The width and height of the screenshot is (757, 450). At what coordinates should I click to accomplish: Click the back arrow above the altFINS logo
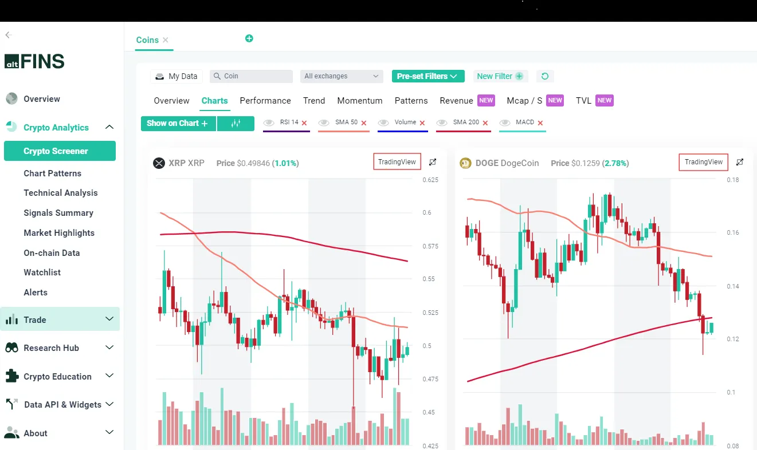[8, 34]
